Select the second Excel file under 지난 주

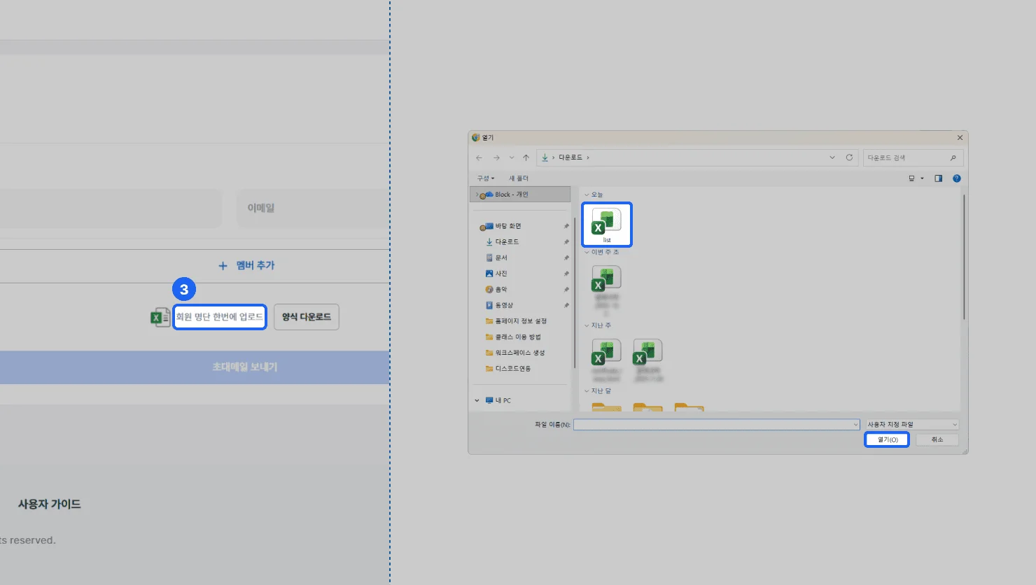tap(647, 360)
